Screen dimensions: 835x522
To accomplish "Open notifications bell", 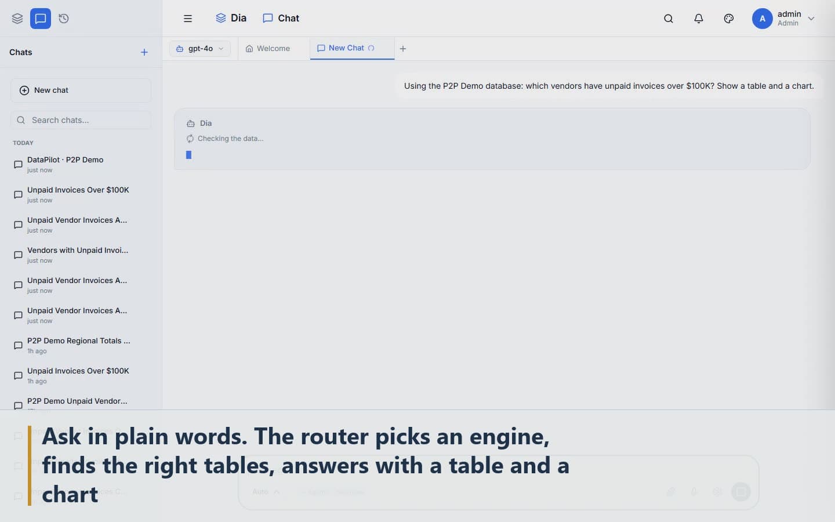I will click(x=699, y=19).
